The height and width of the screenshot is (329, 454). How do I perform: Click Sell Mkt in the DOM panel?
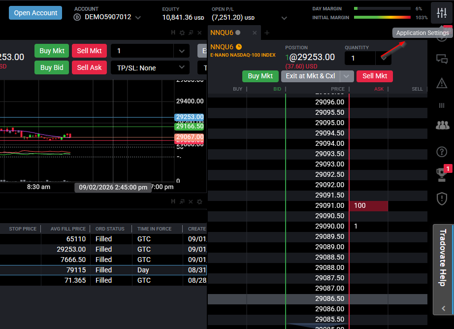(x=375, y=76)
